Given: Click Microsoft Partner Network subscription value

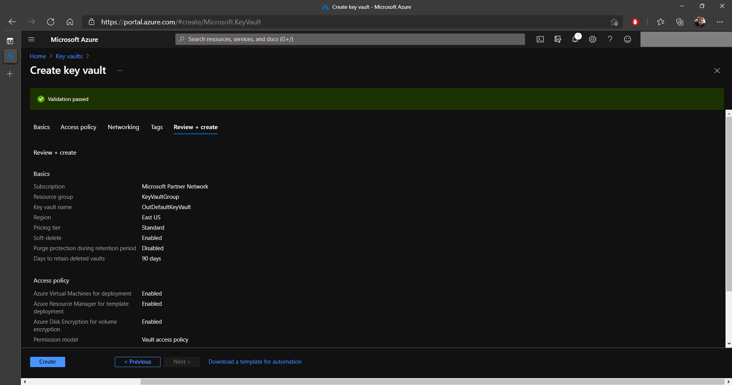Looking at the screenshot, I should point(175,187).
